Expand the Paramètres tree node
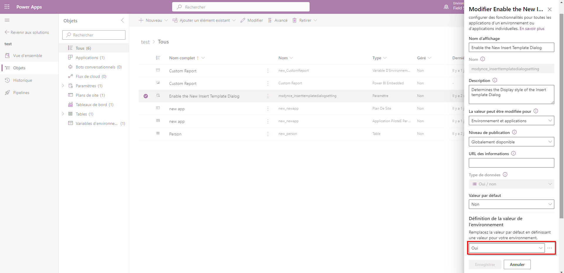Viewport: 564px width, 273px height. coord(63,86)
